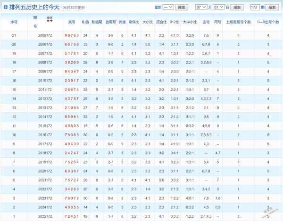Click the 奇偶比 column header

[134, 22]
